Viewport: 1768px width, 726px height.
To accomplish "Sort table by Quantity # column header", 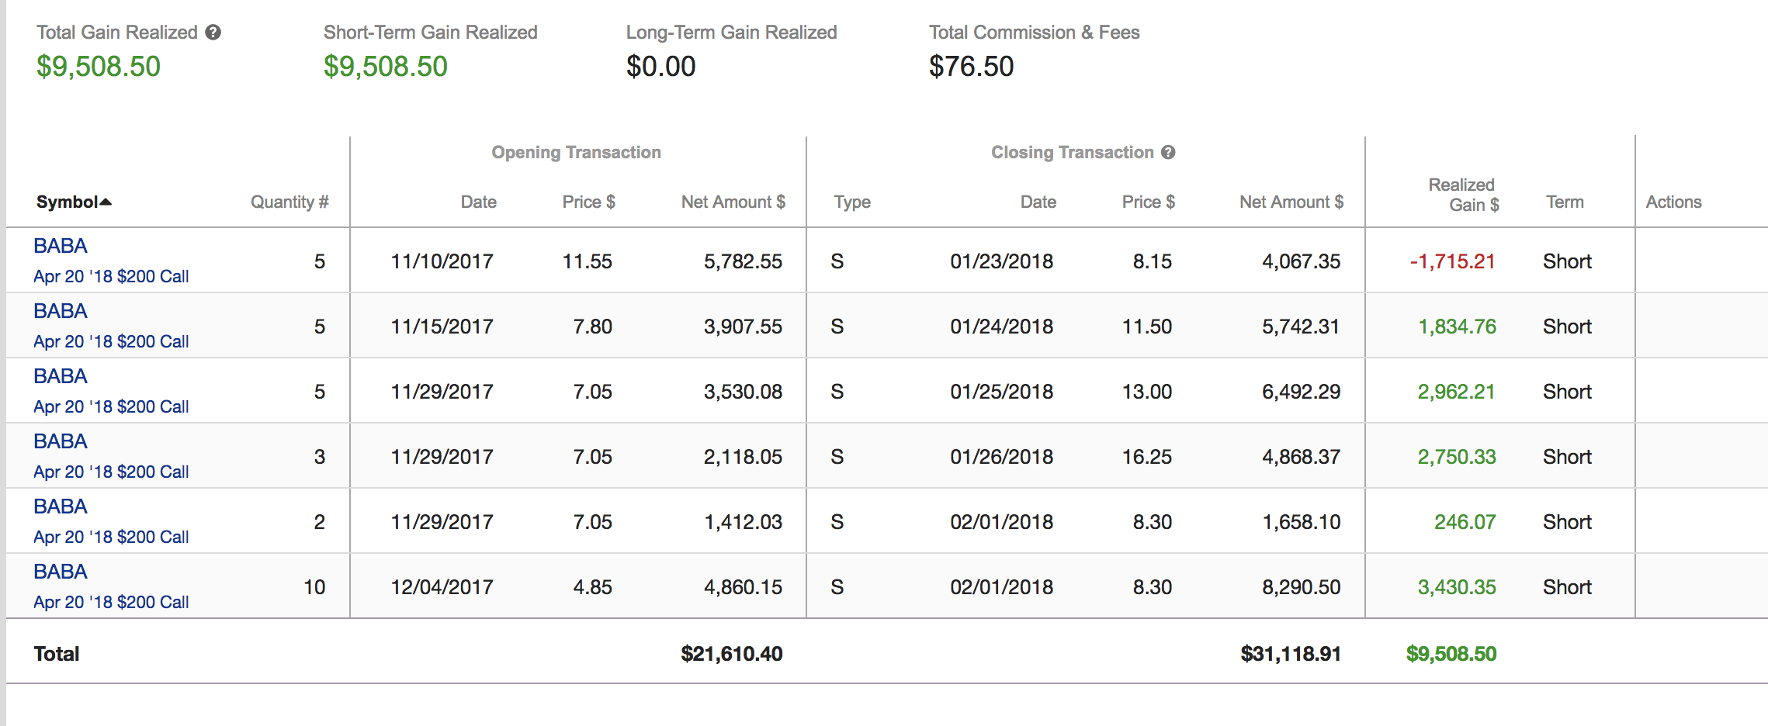I will point(289,202).
